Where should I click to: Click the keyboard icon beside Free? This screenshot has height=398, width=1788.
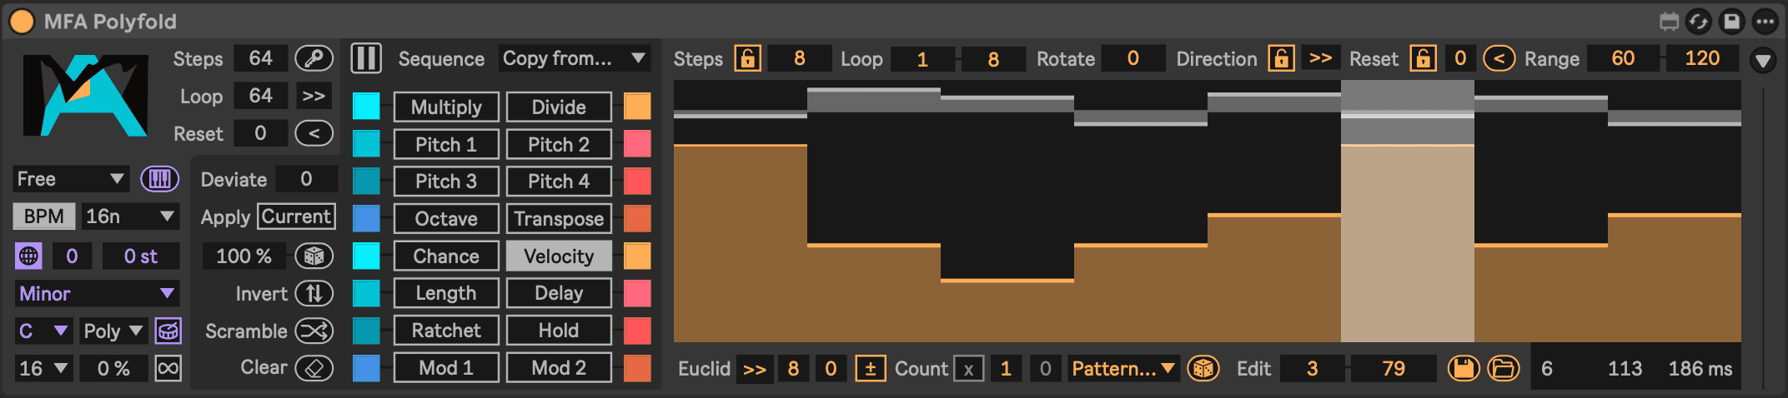[159, 179]
